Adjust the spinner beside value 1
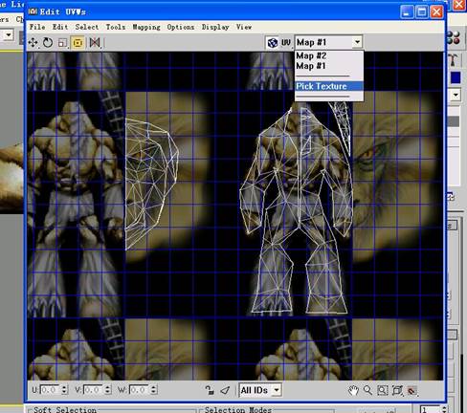The width and height of the screenshot is (467, 413). click(x=444, y=409)
